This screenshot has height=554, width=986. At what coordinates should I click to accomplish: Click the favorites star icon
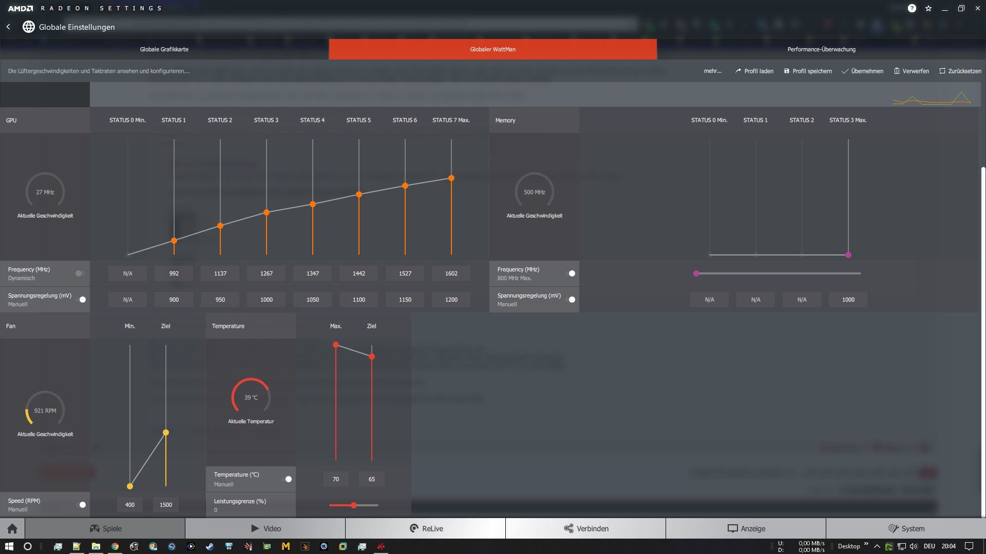coord(928,8)
